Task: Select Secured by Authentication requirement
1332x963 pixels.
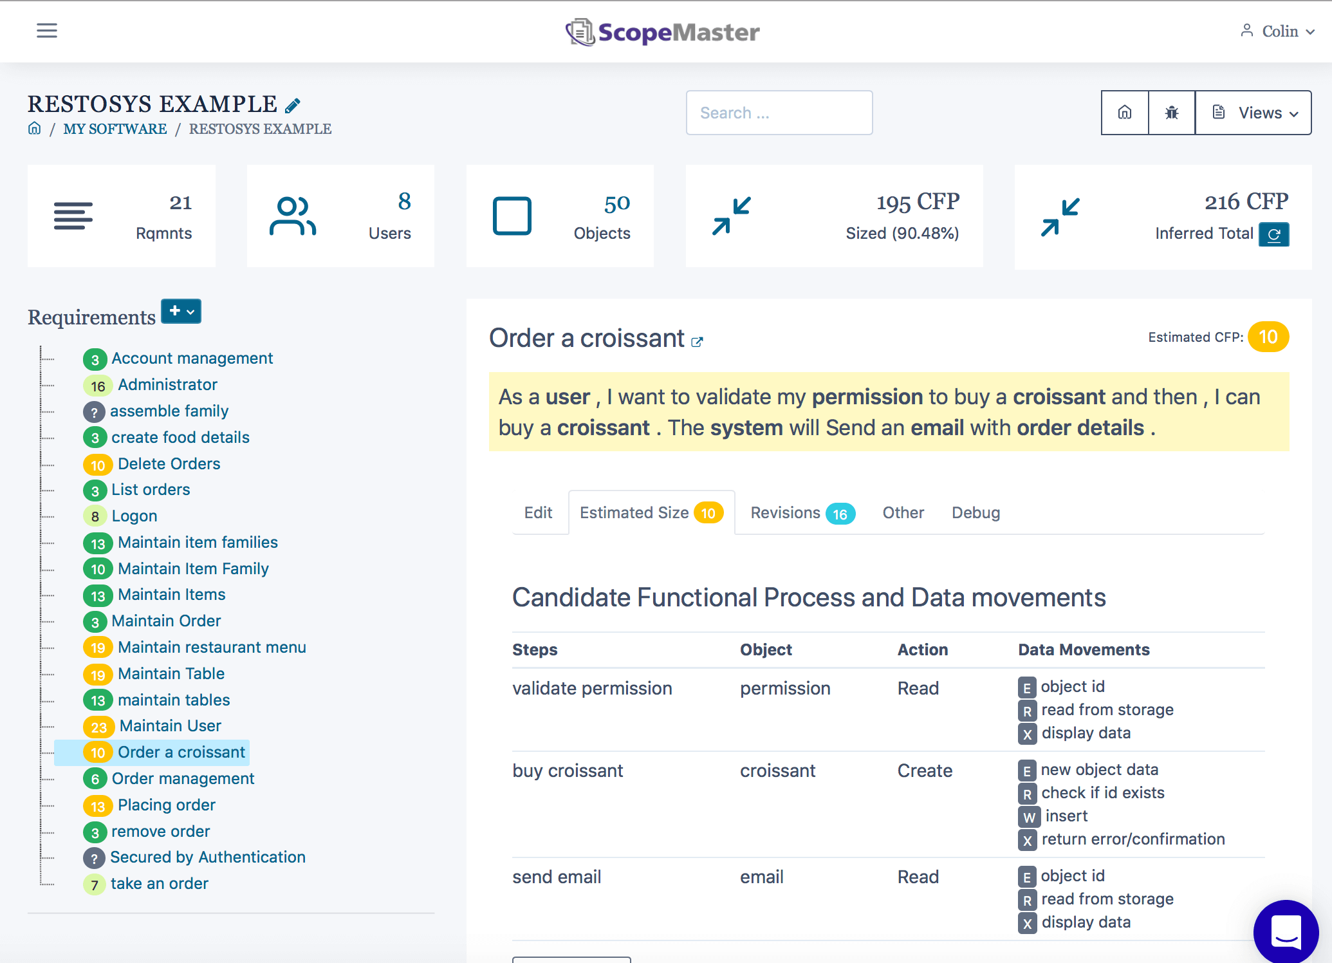Action: pyautogui.click(x=208, y=857)
